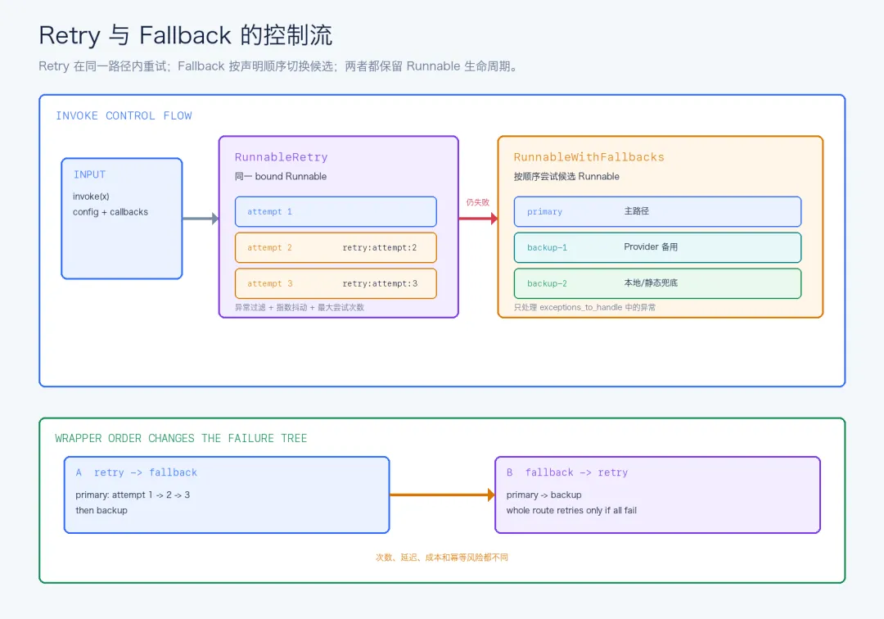Select 'WRAPPER ORDER CHANGES THE FAILURE TREE' heading
884x619 pixels.
pyautogui.click(x=181, y=438)
